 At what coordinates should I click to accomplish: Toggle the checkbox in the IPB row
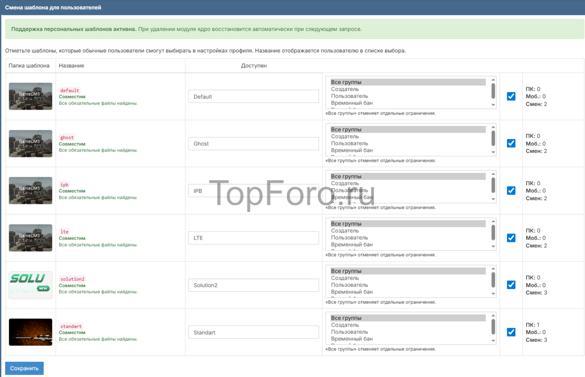[x=511, y=190]
